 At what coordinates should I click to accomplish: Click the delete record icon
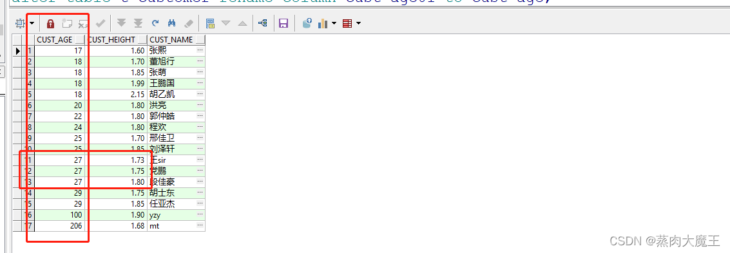pos(83,23)
